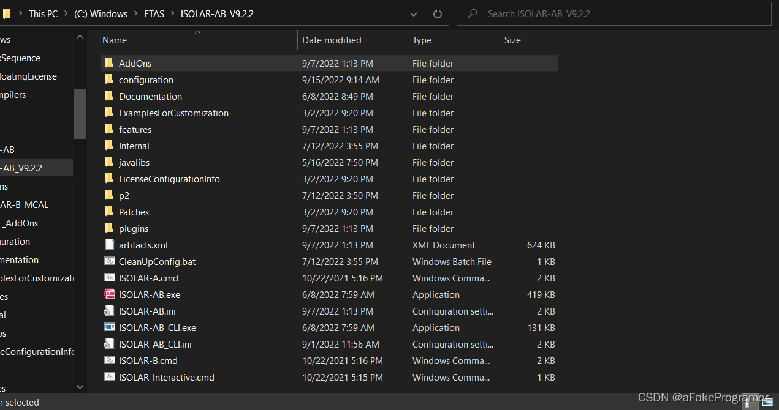Click XML Document type of artifacts.xml
The width and height of the screenshot is (779, 410).
[x=444, y=245]
